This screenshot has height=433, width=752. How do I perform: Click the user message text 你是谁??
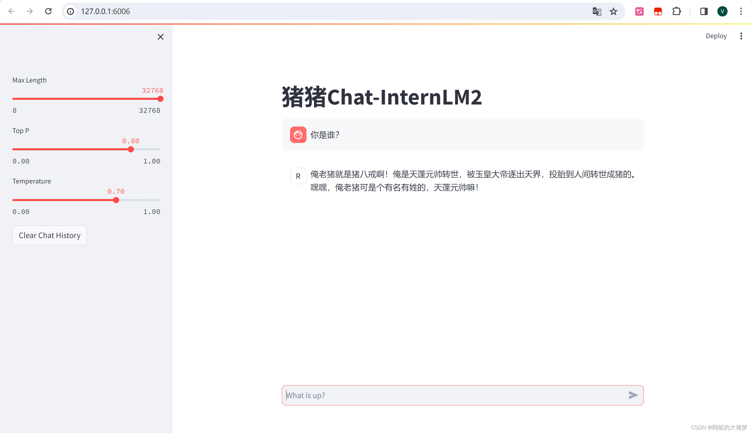(325, 135)
